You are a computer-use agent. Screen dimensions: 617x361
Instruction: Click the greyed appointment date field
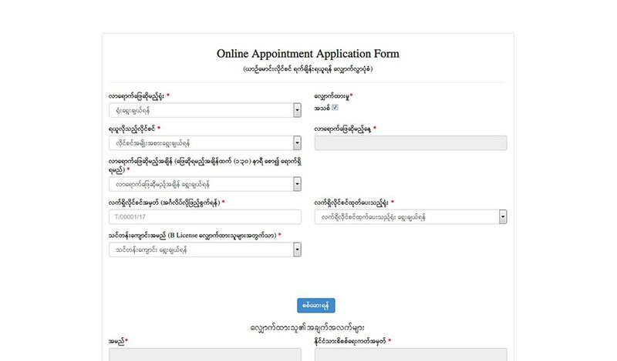[x=410, y=142]
